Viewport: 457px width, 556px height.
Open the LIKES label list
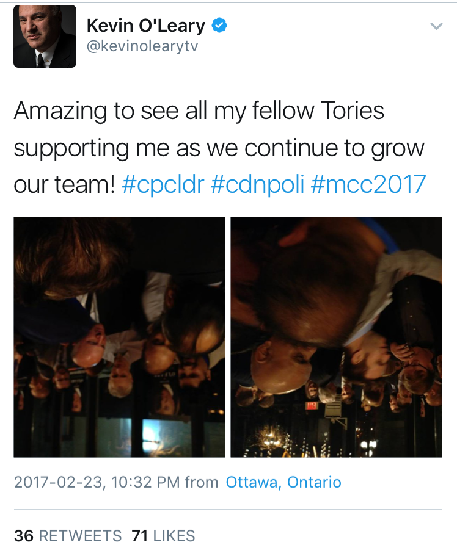(174, 536)
